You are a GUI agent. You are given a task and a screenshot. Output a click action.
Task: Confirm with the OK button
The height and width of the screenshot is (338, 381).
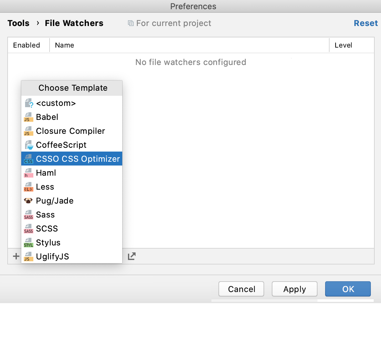pos(348,289)
